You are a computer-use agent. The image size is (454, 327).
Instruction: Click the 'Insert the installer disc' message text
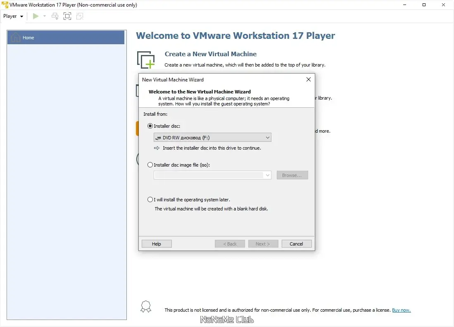[x=212, y=148]
